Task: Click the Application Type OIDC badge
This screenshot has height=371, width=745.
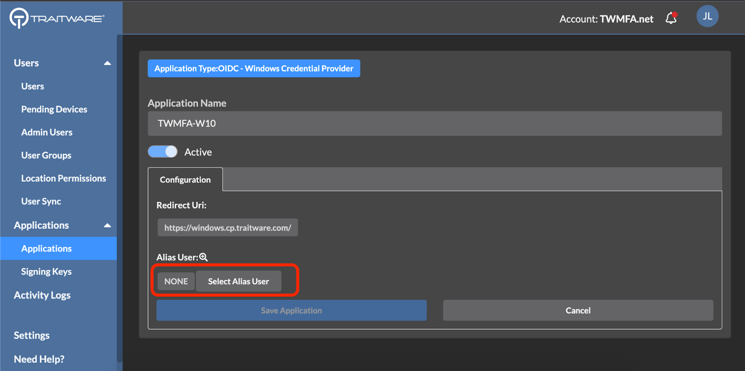Action: 254,68
